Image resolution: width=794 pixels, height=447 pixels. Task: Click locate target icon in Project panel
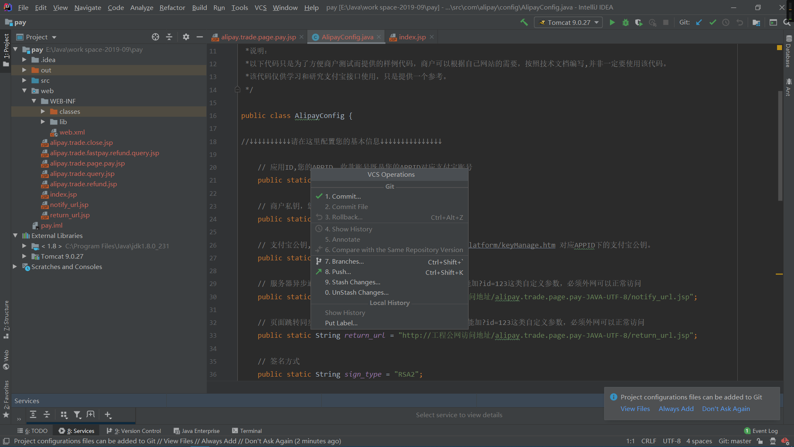pyautogui.click(x=155, y=37)
